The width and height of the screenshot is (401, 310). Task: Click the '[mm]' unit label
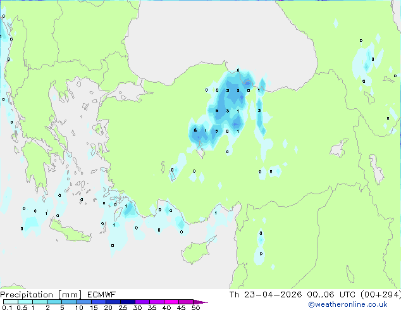(70, 295)
